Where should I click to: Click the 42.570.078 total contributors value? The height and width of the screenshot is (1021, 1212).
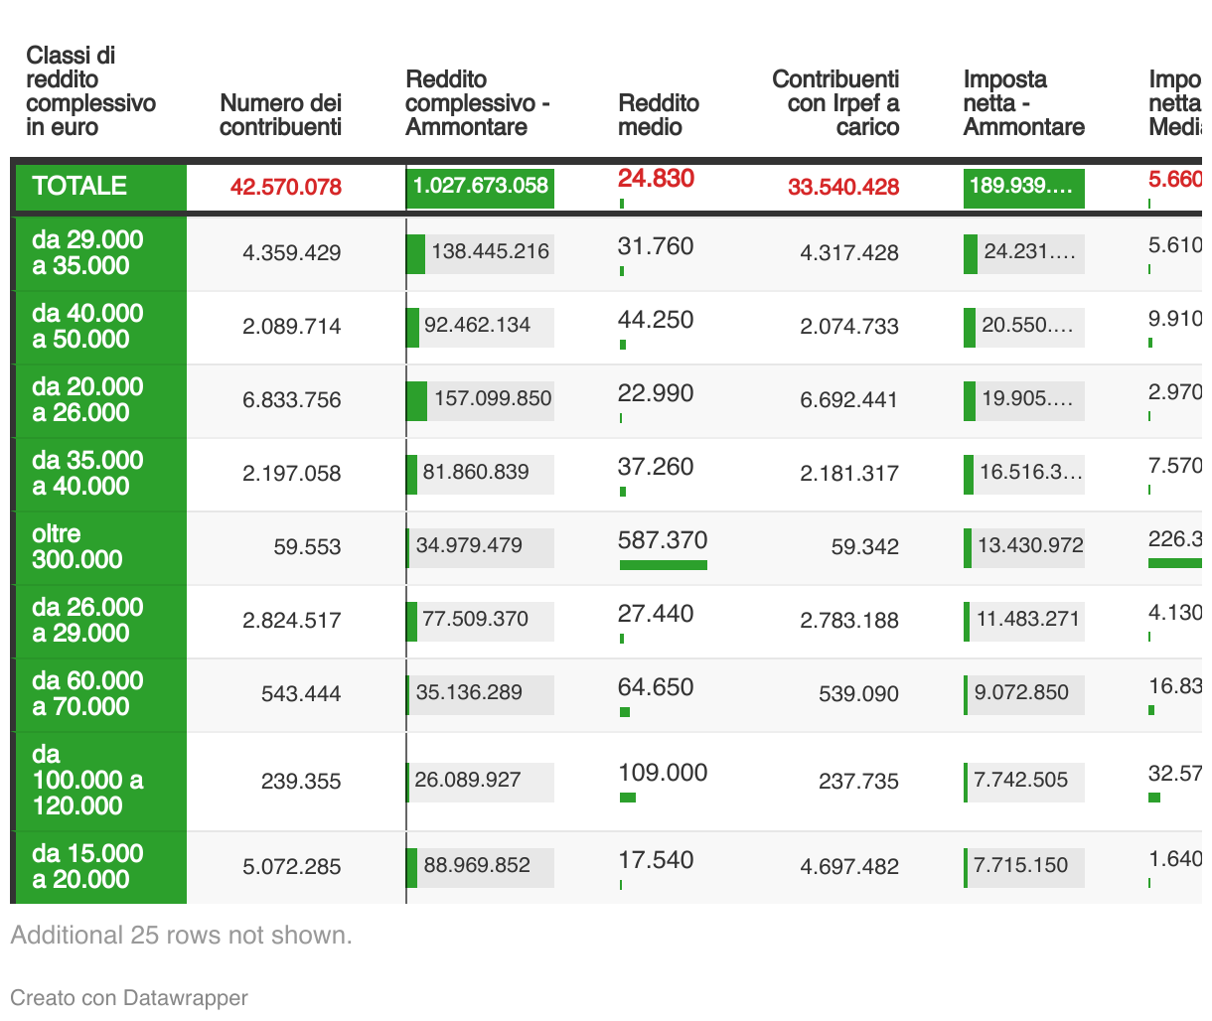click(286, 187)
